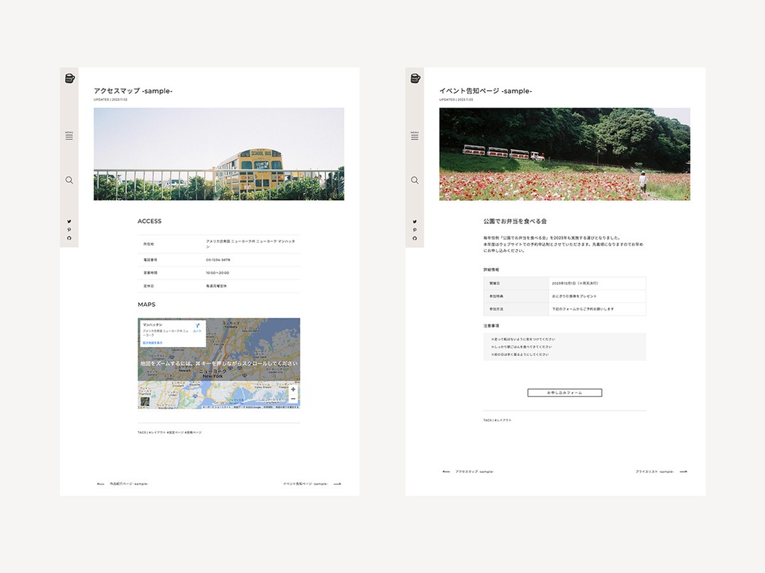Click the お申し込みフォーム application form button
The width and height of the screenshot is (765, 573).
tap(566, 392)
